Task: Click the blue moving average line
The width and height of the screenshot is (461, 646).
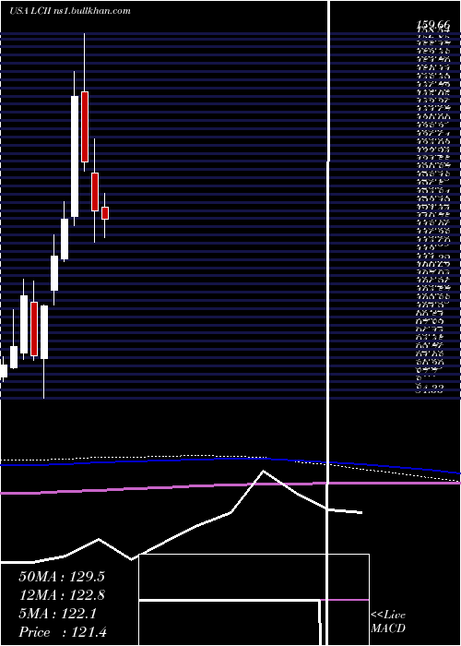Action: (230, 461)
